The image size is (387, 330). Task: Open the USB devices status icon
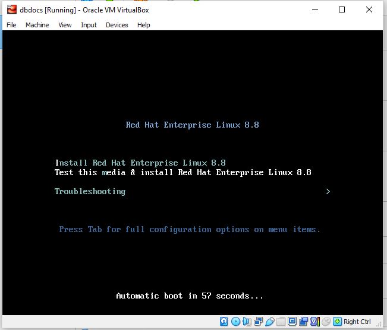[270, 322]
